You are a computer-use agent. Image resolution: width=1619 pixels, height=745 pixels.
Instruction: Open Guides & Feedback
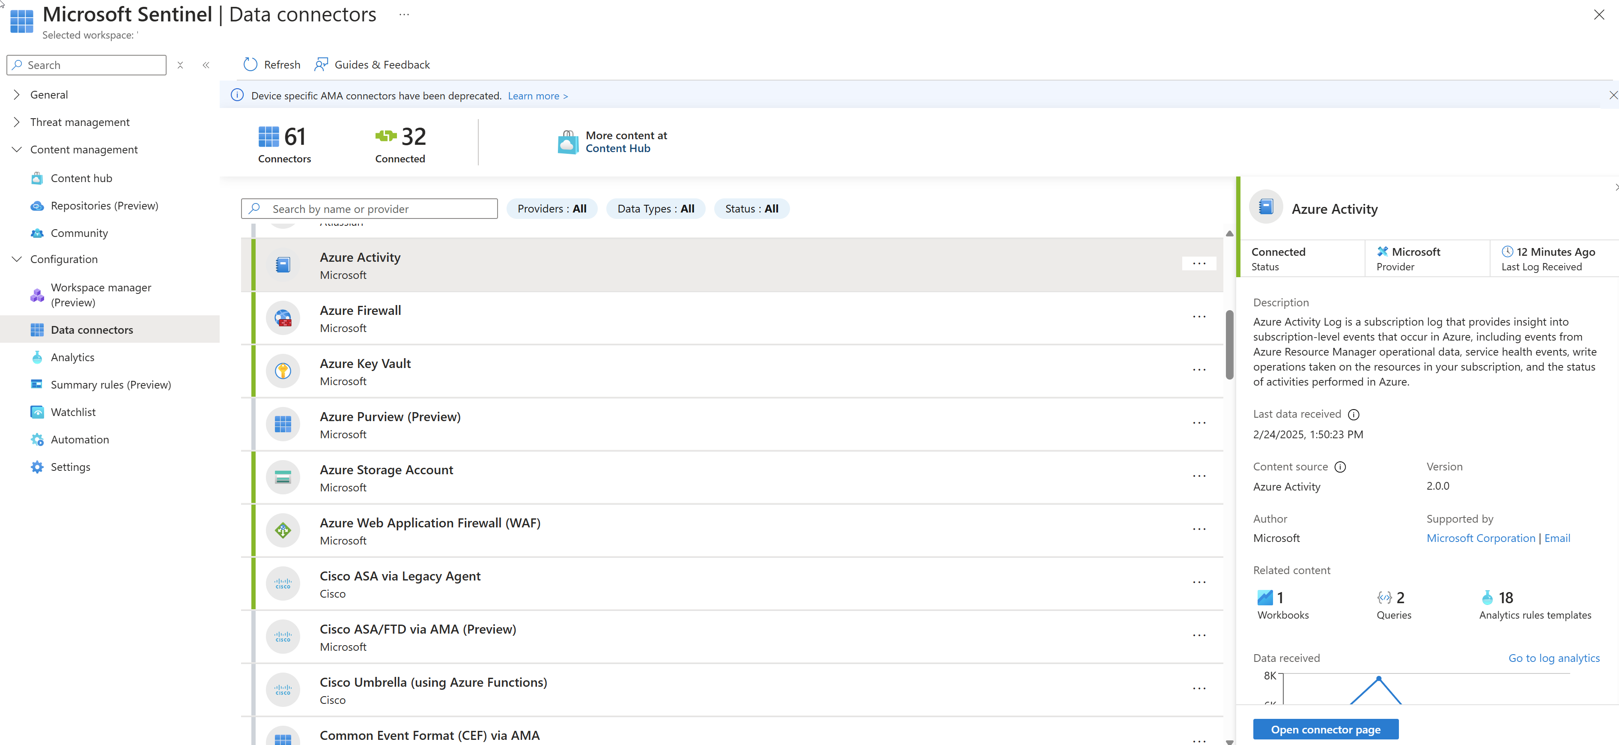pyautogui.click(x=372, y=64)
